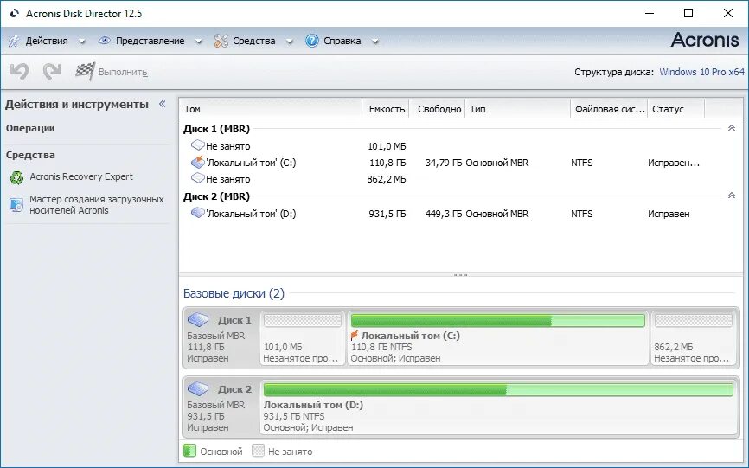Open the Представление menu

(150, 41)
